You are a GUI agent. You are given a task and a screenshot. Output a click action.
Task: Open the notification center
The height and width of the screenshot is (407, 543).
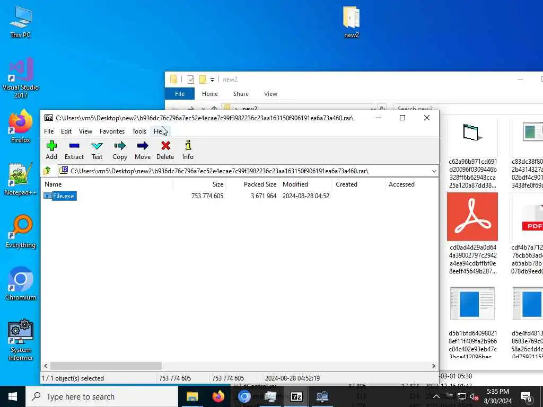(x=527, y=396)
